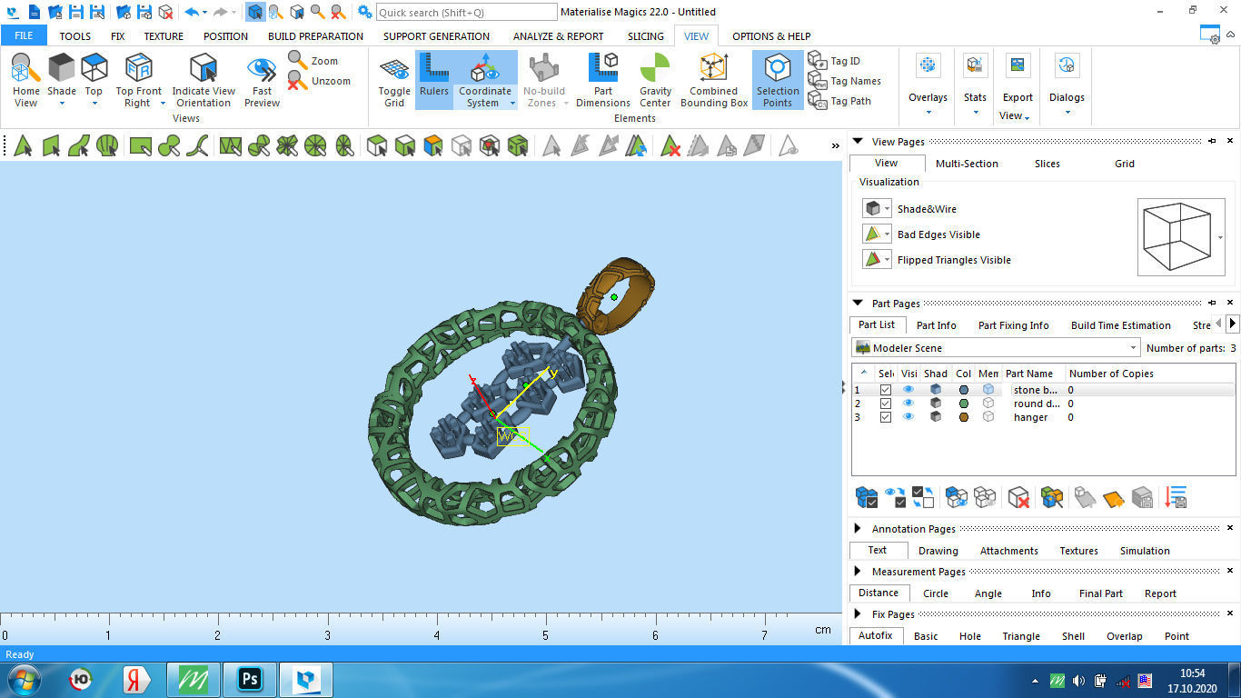Open the Part Fixing Info tab

[1013, 325]
